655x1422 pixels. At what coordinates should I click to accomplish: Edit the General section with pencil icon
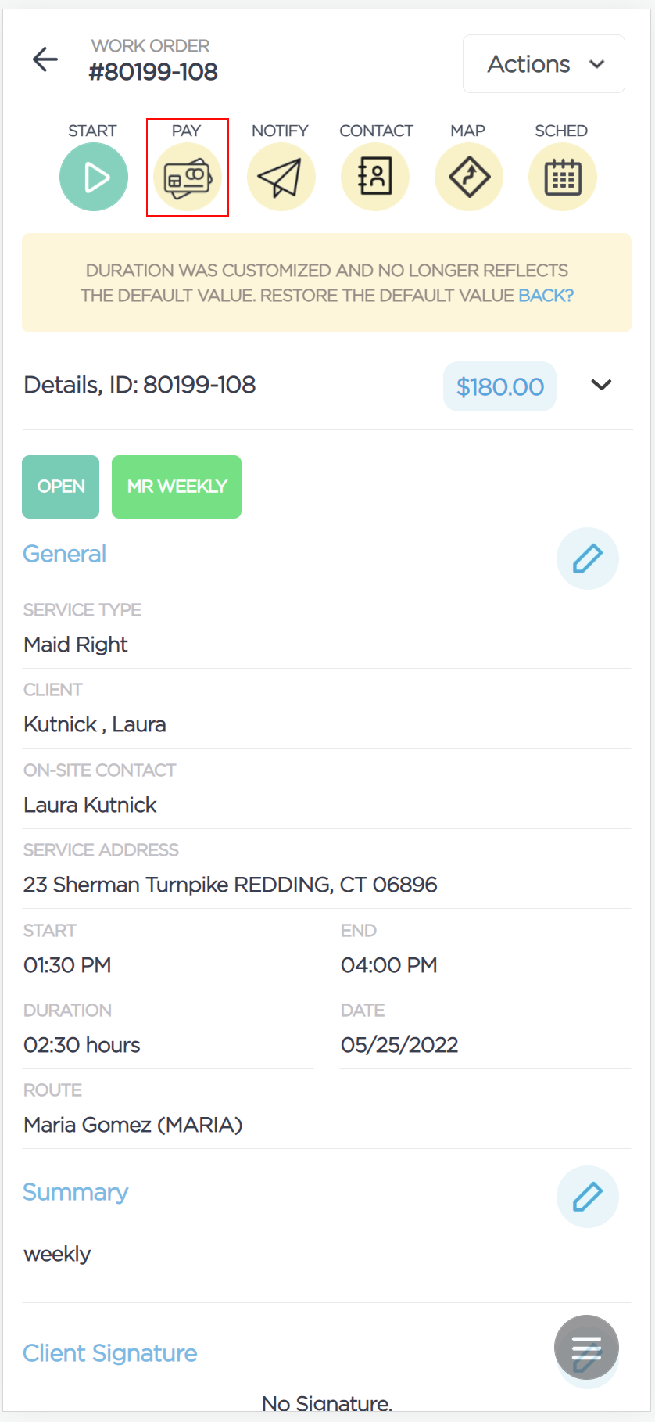[x=588, y=558]
